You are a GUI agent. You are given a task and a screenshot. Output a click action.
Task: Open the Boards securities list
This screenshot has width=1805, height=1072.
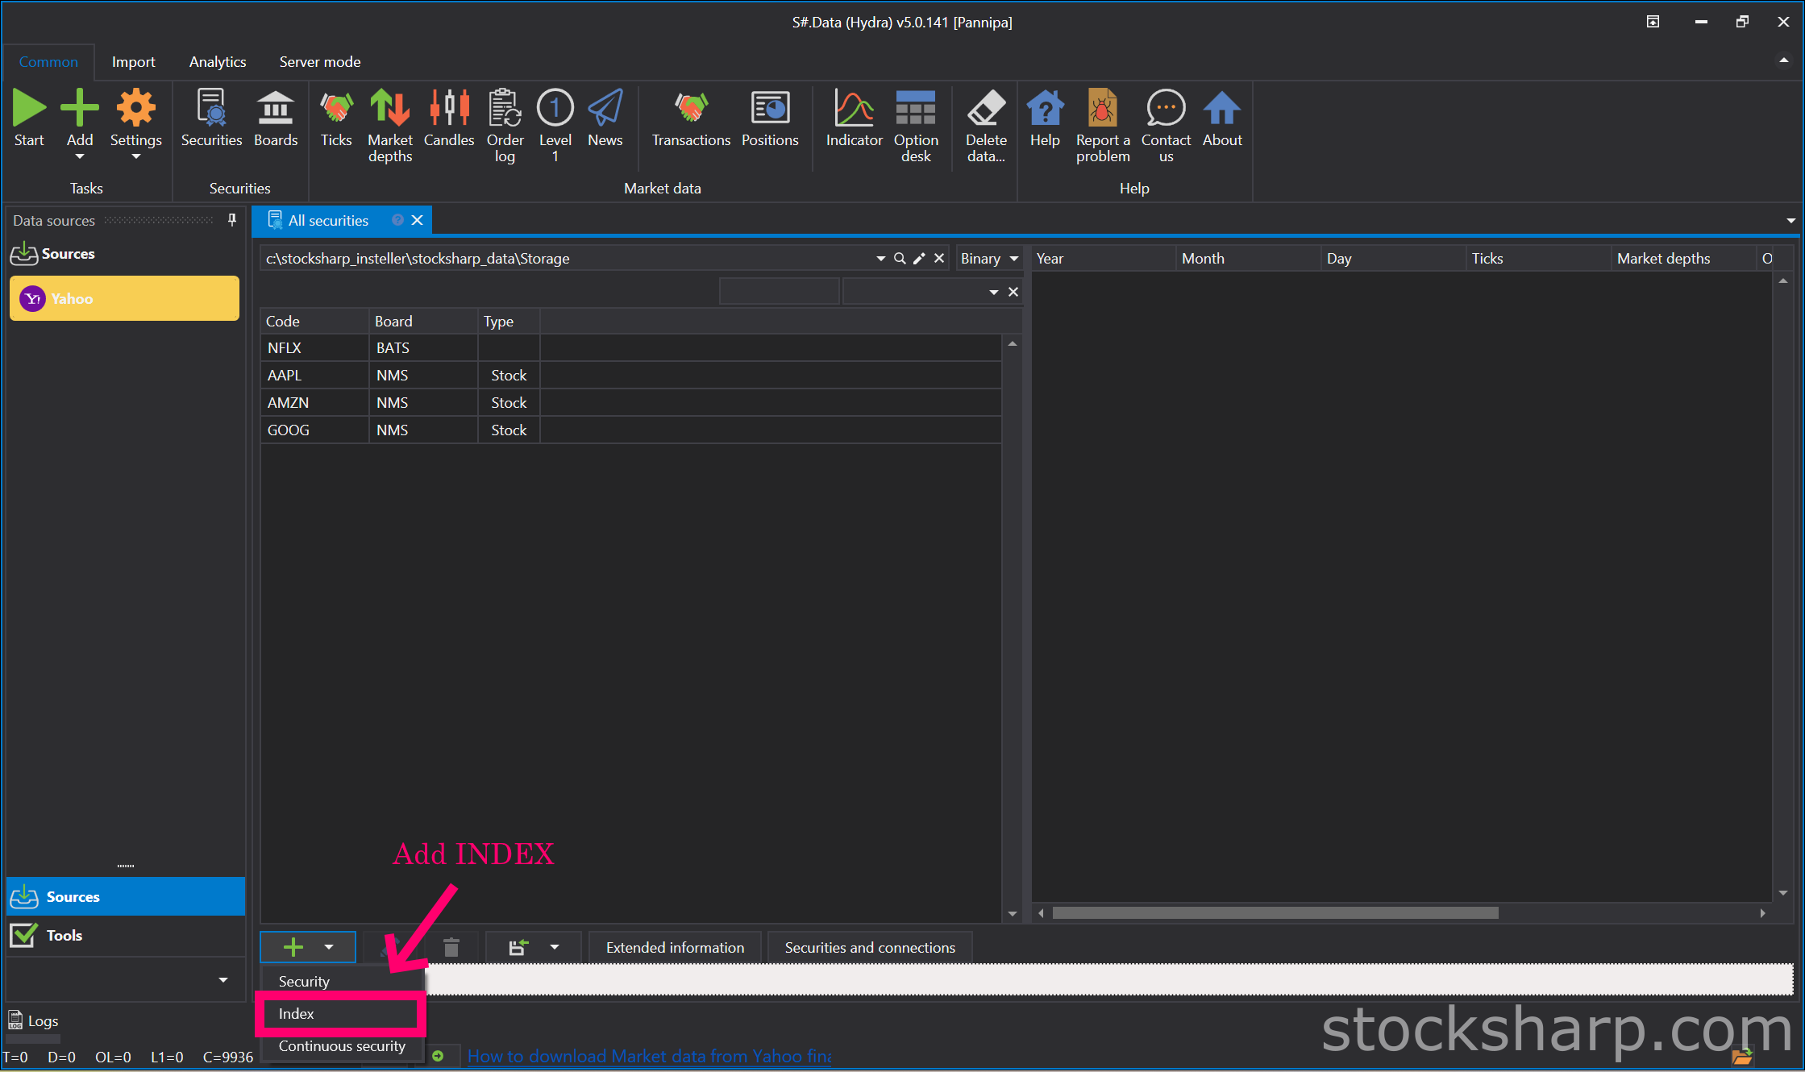276,118
